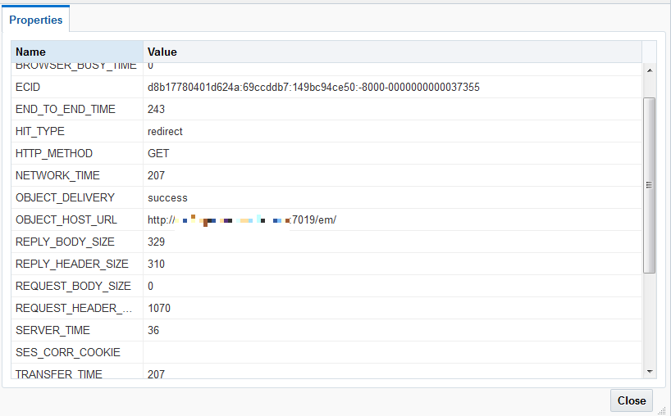Select the ECID row name
Image resolution: width=671 pixels, height=416 pixels.
click(28, 87)
